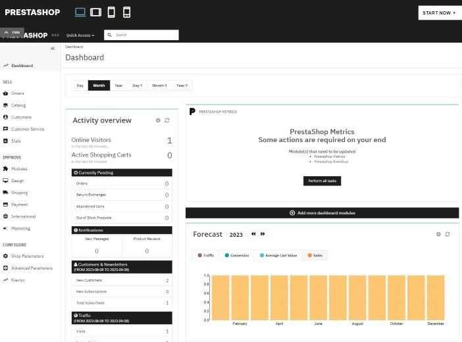Toggle the Traffic forecast series
462x342 pixels.
pyautogui.click(x=205, y=255)
